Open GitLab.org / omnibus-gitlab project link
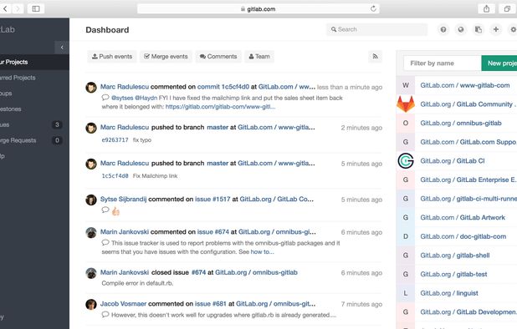The width and height of the screenshot is (517, 329). click(461, 123)
